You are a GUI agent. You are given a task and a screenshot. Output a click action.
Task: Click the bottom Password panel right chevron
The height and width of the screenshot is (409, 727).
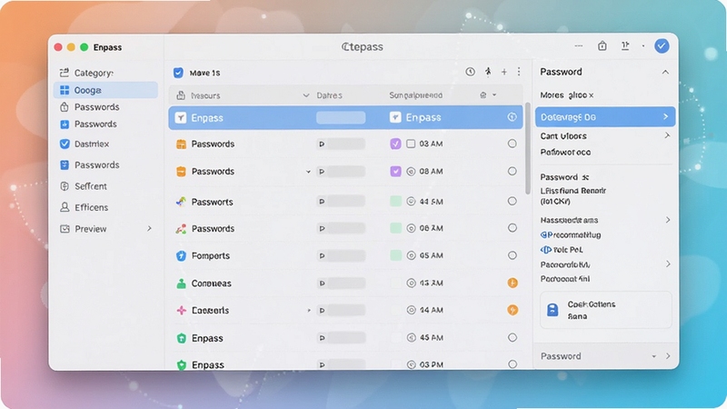pyautogui.click(x=668, y=356)
